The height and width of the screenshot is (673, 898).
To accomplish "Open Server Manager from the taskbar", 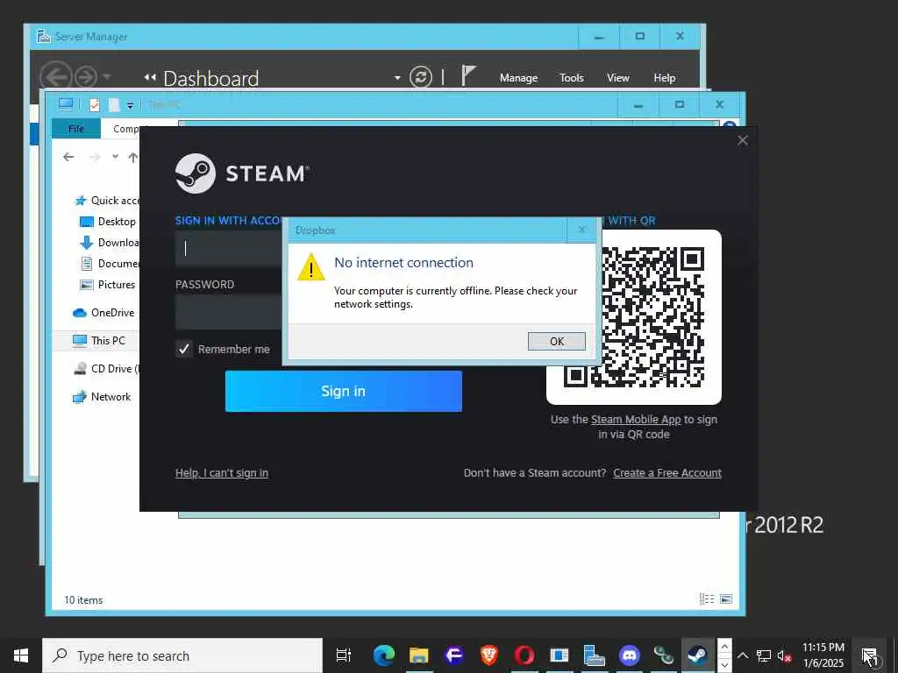I will pos(594,655).
